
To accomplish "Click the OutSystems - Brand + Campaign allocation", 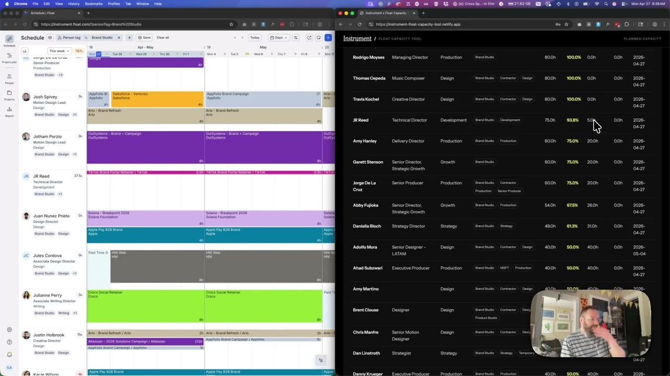I will point(146,147).
